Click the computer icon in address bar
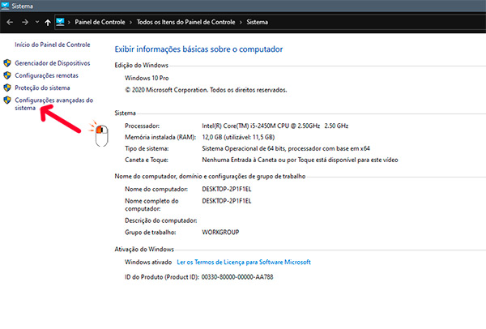 point(60,22)
